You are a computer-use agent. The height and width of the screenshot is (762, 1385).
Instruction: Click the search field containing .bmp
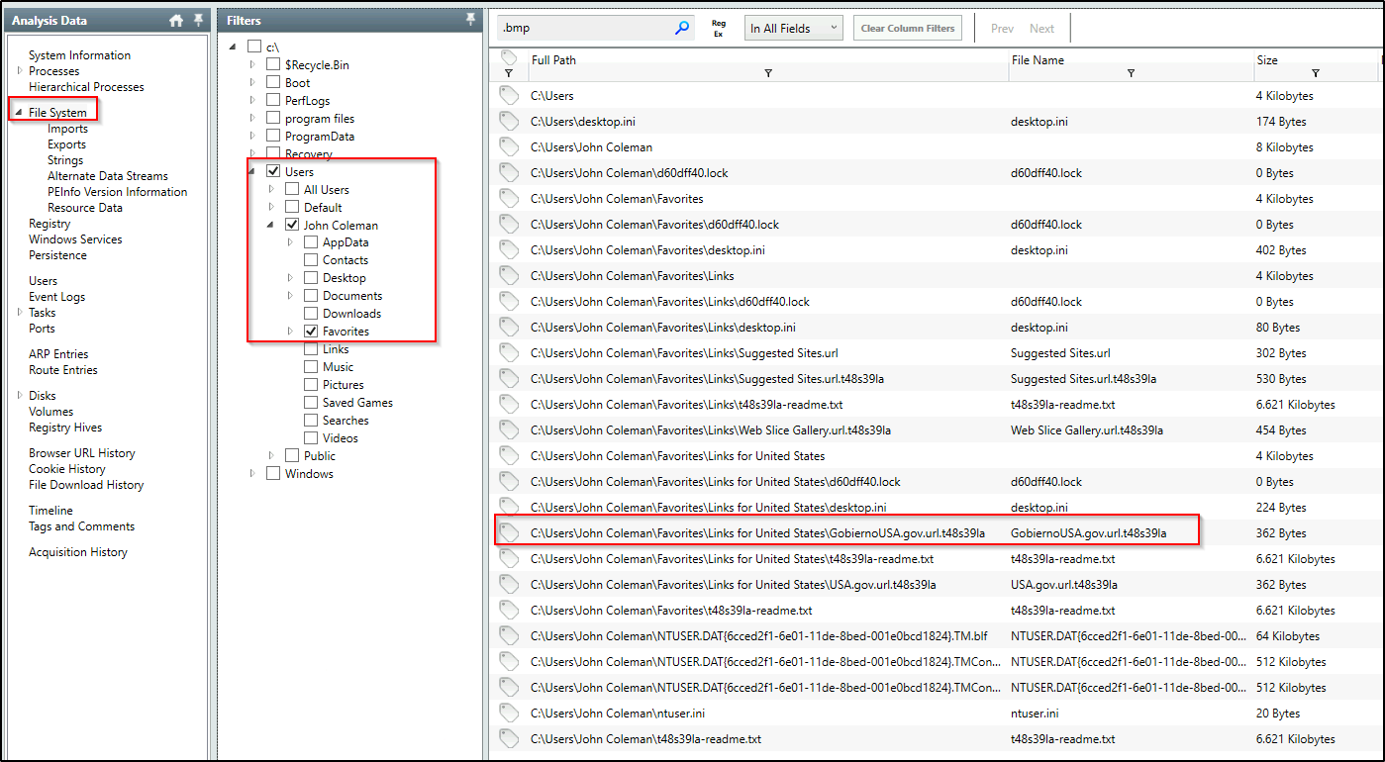584,27
